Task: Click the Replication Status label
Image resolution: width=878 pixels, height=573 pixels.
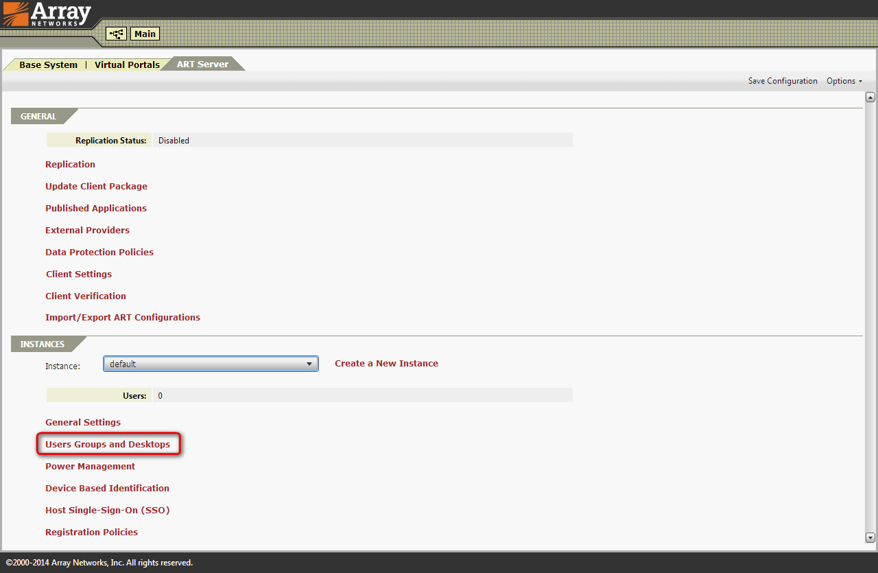Action: pos(110,141)
